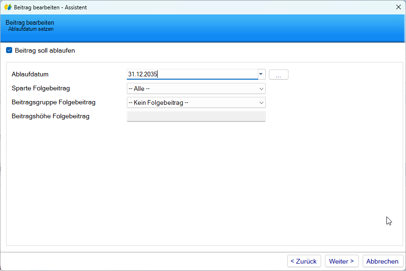Click the 'Sparte Folgebeitrag' label
The width and height of the screenshot is (406, 271).
coord(41,88)
